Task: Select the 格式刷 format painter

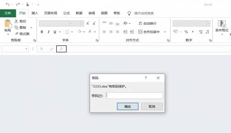Action: coord(22,34)
